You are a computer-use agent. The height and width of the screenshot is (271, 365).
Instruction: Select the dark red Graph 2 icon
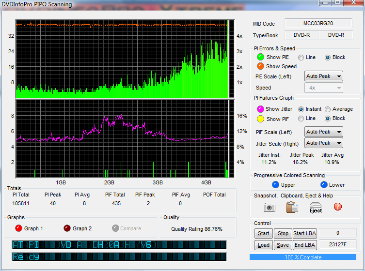point(67,228)
